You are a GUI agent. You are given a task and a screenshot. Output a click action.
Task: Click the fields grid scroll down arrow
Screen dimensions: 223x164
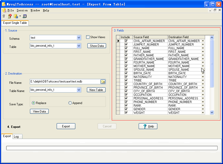coord(212,112)
